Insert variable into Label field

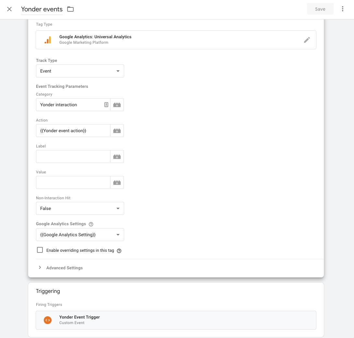point(117,157)
